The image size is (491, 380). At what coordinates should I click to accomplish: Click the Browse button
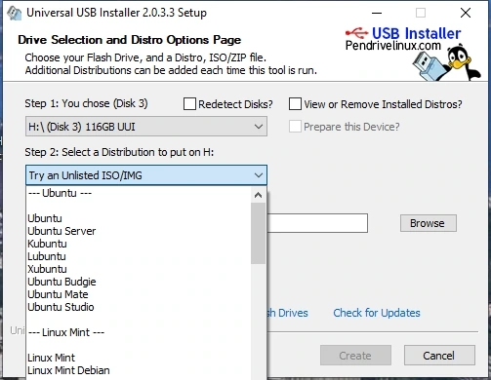coord(429,223)
